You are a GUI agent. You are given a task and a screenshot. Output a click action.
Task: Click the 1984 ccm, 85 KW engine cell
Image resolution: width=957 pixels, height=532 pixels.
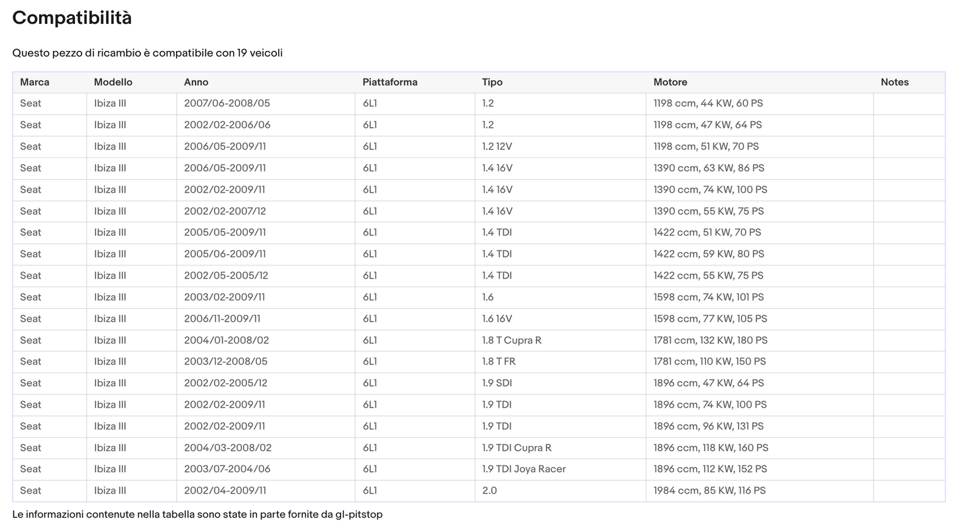(x=709, y=491)
